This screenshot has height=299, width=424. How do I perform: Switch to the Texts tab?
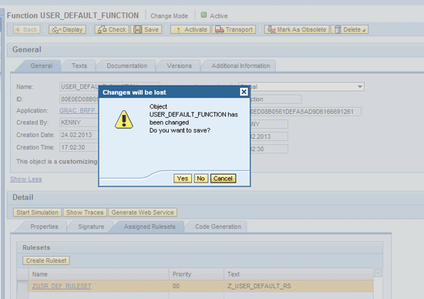79,66
